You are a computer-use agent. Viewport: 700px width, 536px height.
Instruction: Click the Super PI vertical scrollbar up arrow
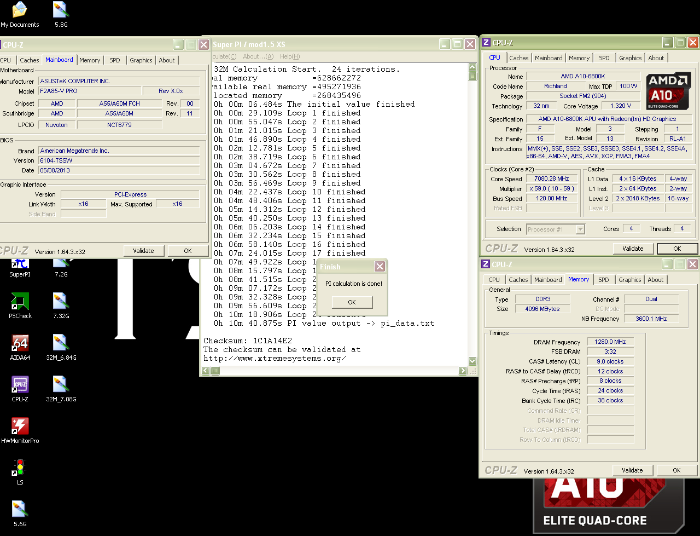(x=472, y=67)
